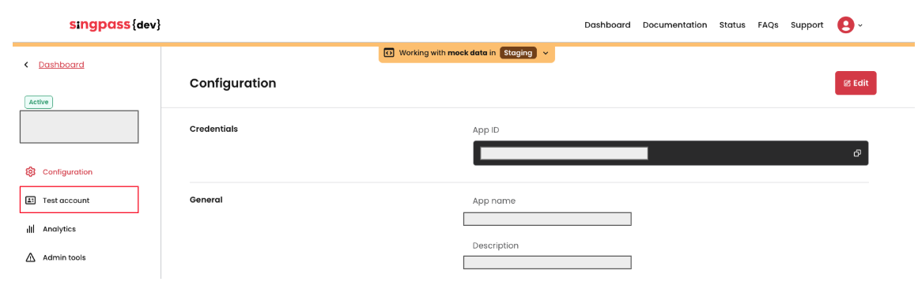Click the General section label
The image size is (918, 289).
(x=206, y=200)
